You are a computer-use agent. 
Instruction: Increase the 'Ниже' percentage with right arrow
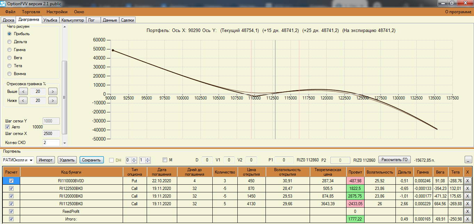53,101
